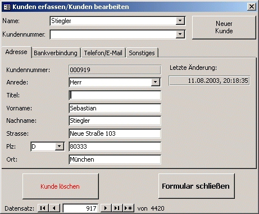The width and height of the screenshot is (259, 214).
Task: Click the record number box showing 917
Action: tap(80, 208)
